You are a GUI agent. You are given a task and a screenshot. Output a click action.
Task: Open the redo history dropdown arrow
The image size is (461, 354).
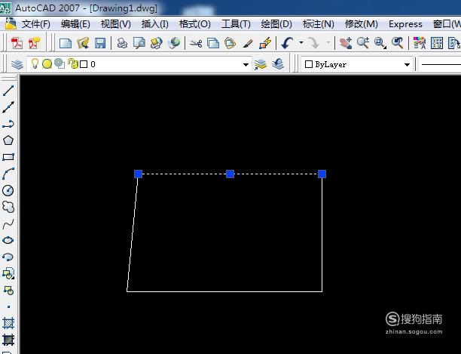click(x=328, y=43)
